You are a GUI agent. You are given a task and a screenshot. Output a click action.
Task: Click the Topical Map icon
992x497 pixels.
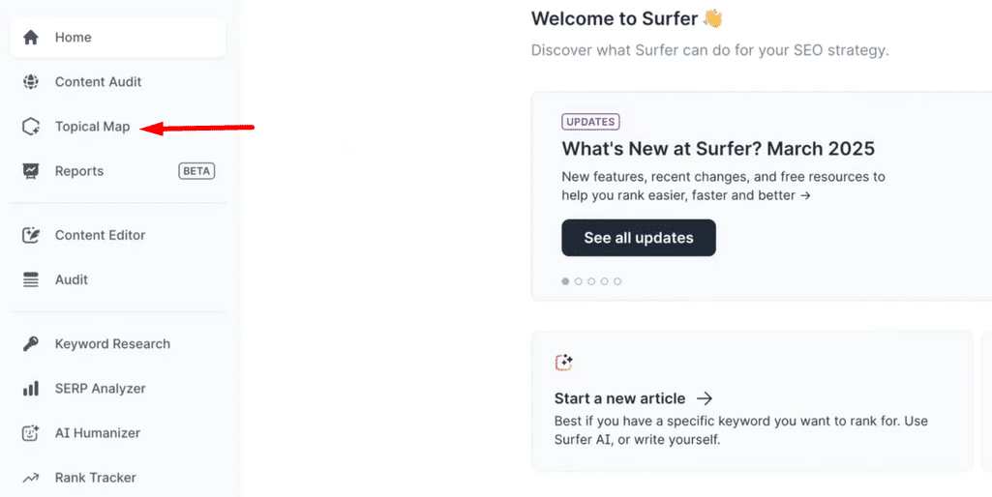31,127
